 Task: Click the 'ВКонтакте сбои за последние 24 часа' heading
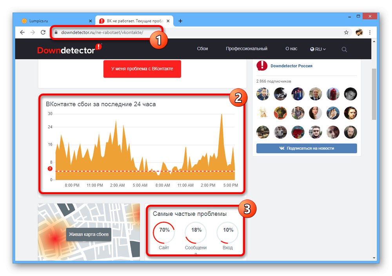coord(101,104)
